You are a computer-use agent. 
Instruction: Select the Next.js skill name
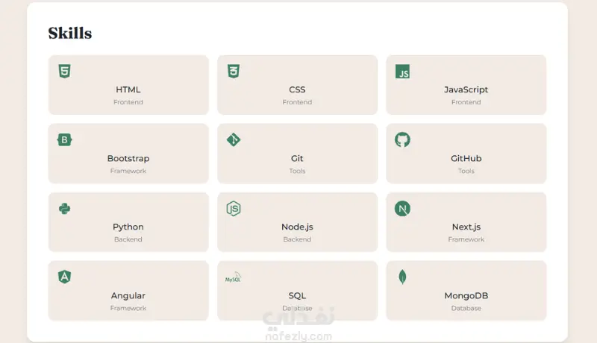tap(466, 227)
